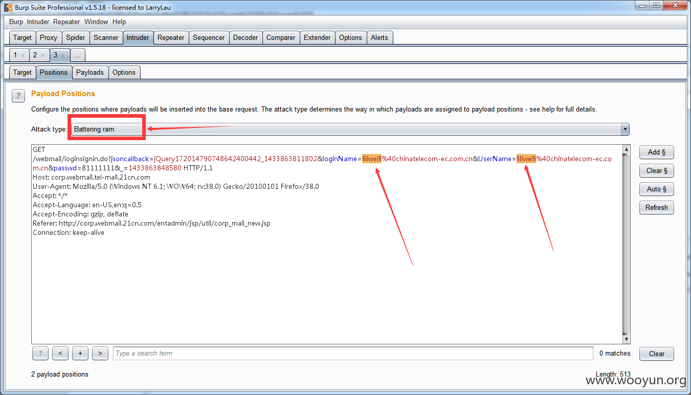Screen dimensions: 691x395
Task: Close attack tab 3 with its x
Action: (x=63, y=55)
